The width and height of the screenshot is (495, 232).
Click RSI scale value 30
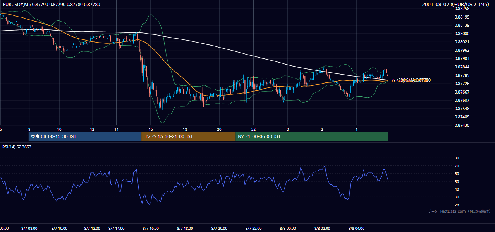click(x=457, y=197)
